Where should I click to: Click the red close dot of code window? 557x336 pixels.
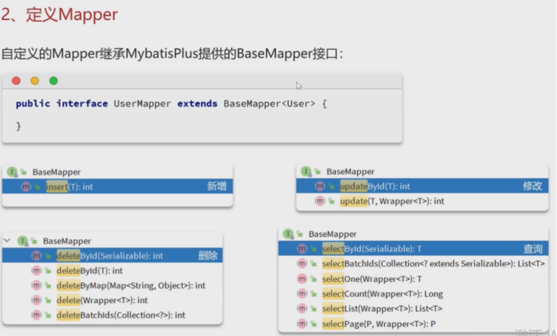pyautogui.click(x=16, y=81)
